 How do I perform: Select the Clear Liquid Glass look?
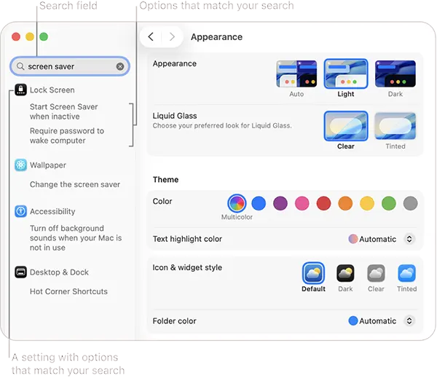click(x=346, y=126)
